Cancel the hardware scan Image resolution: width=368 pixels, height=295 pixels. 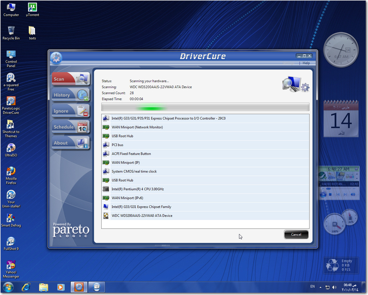point(296,234)
